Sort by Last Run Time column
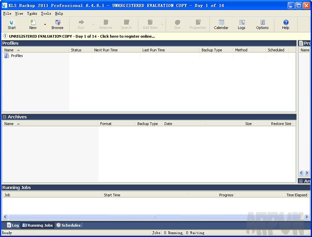 coord(170,50)
